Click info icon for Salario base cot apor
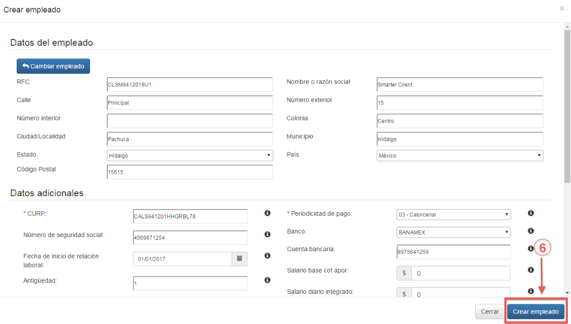This screenshot has width=571, height=324. (x=530, y=270)
